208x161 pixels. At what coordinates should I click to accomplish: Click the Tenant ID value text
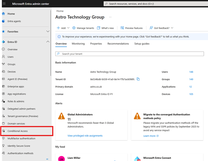click(112, 79)
